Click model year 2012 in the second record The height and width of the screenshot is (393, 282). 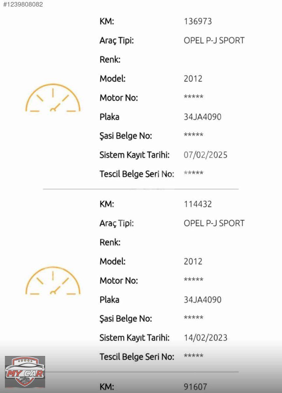pyautogui.click(x=193, y=262)
